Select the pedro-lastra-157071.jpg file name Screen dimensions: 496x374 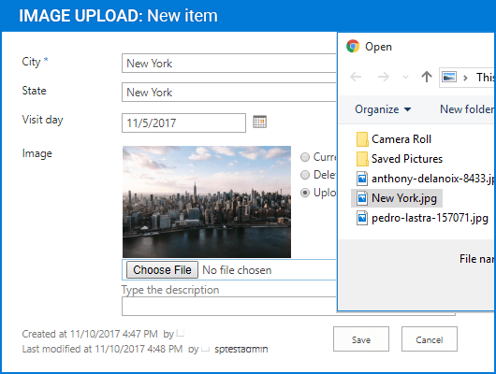pyautogui.click(x=430, y=218)
